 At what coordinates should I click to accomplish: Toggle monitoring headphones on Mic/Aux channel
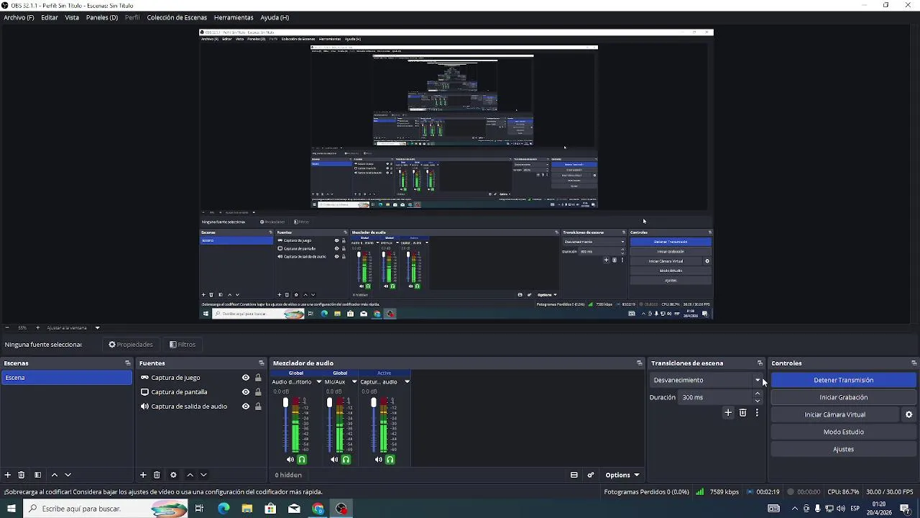(x=346, y=460)
